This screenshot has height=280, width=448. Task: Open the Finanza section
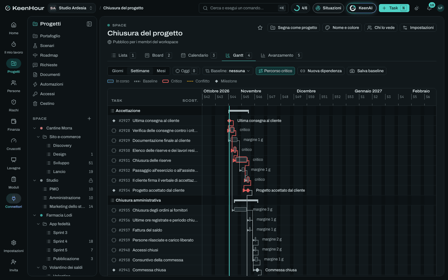tap(14, 124)
